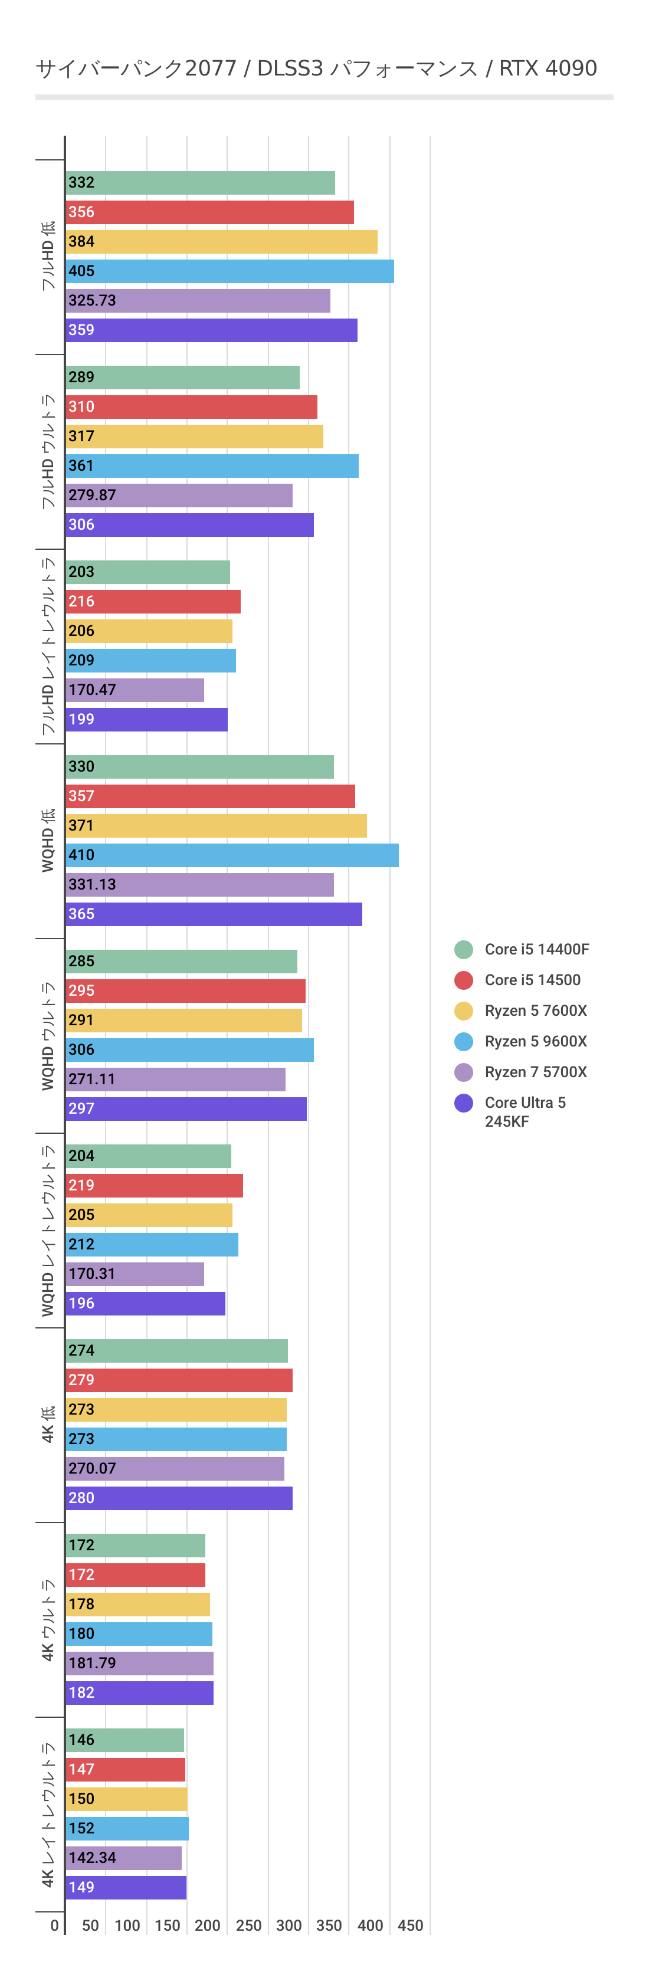Click the chart title サイバーパンク2077

pyautogui.click(x=315, y=68)
